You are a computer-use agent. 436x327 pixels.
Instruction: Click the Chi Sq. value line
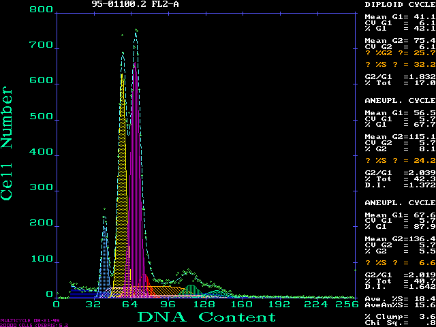(x=401, y=324)
